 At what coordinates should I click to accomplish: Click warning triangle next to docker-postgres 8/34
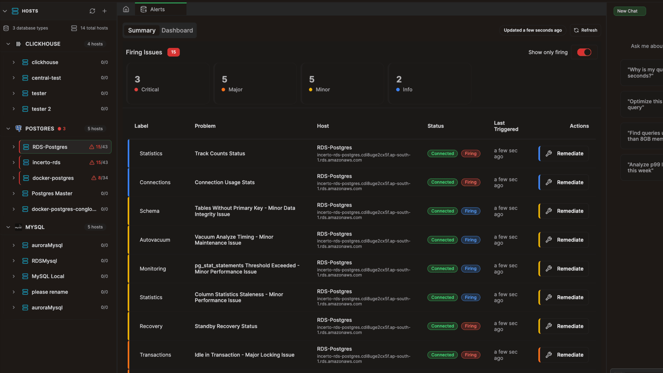point(94,178)
